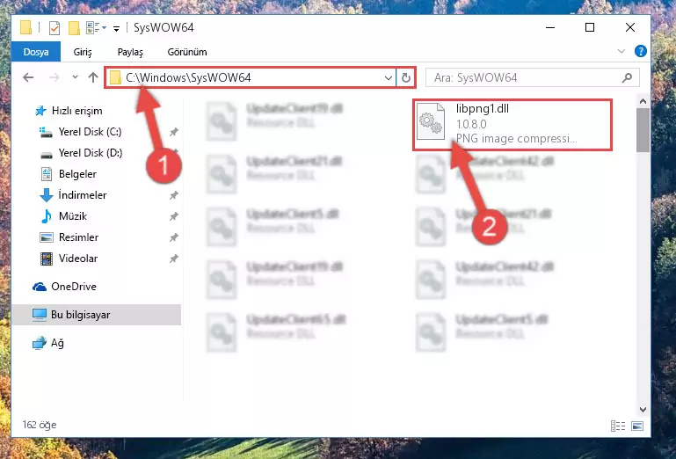Switch to the Paylaş ribbon tab
676x459 pixels.
[130, 52]
